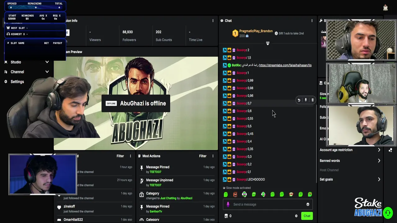Focus the 'Send a message' input field
The height and width of the screenshot is (223, 397).
coord(267,204)
